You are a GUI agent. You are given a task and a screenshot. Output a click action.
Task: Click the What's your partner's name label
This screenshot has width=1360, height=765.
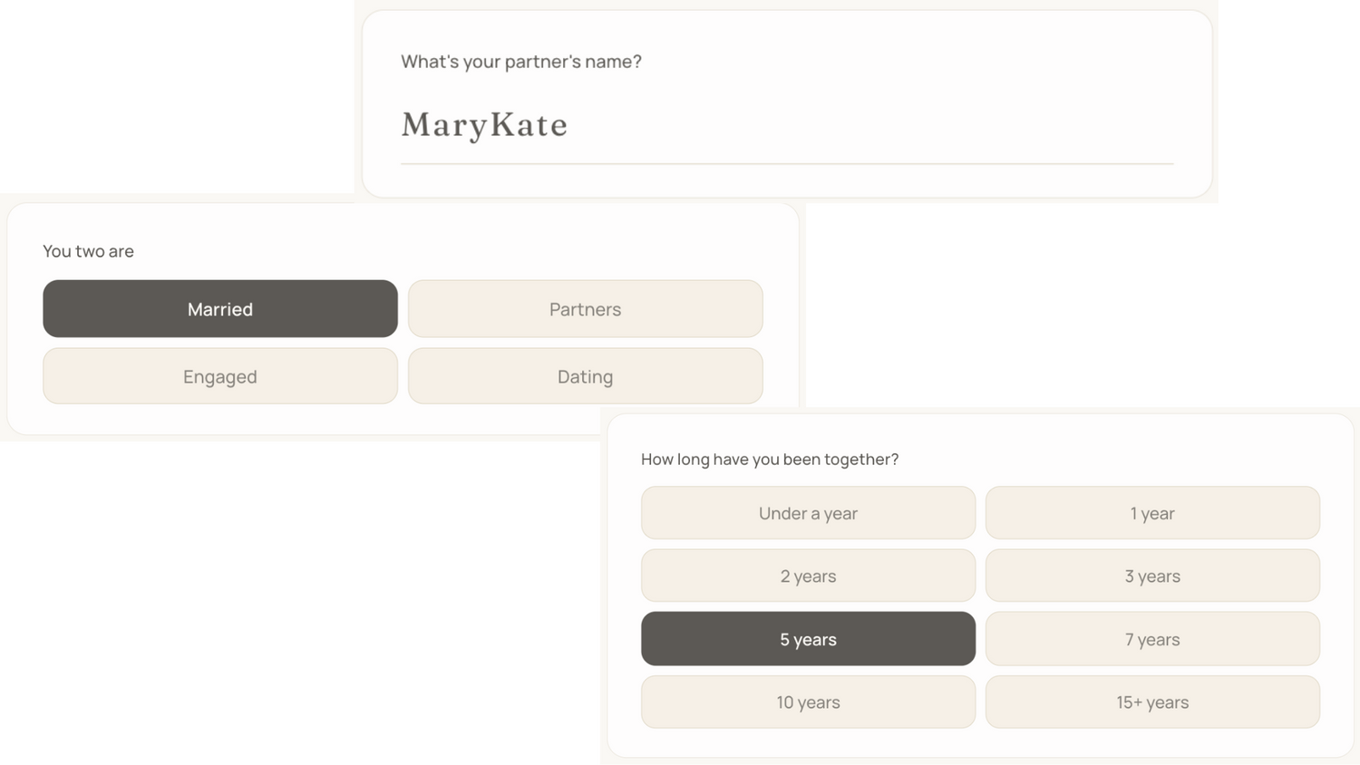click(521, 62)
